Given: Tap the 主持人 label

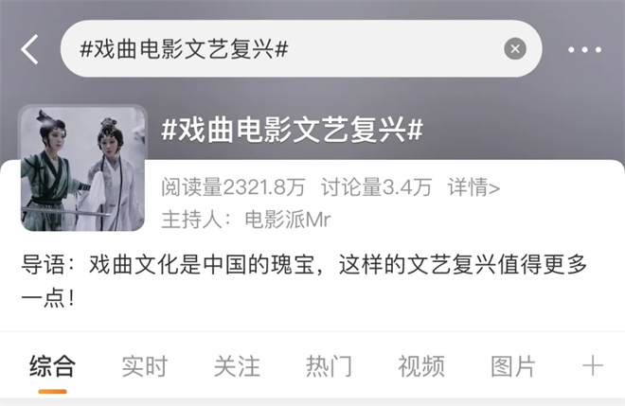Looking at the screenshot, I should pyautogui.click(x=191, y=220).
